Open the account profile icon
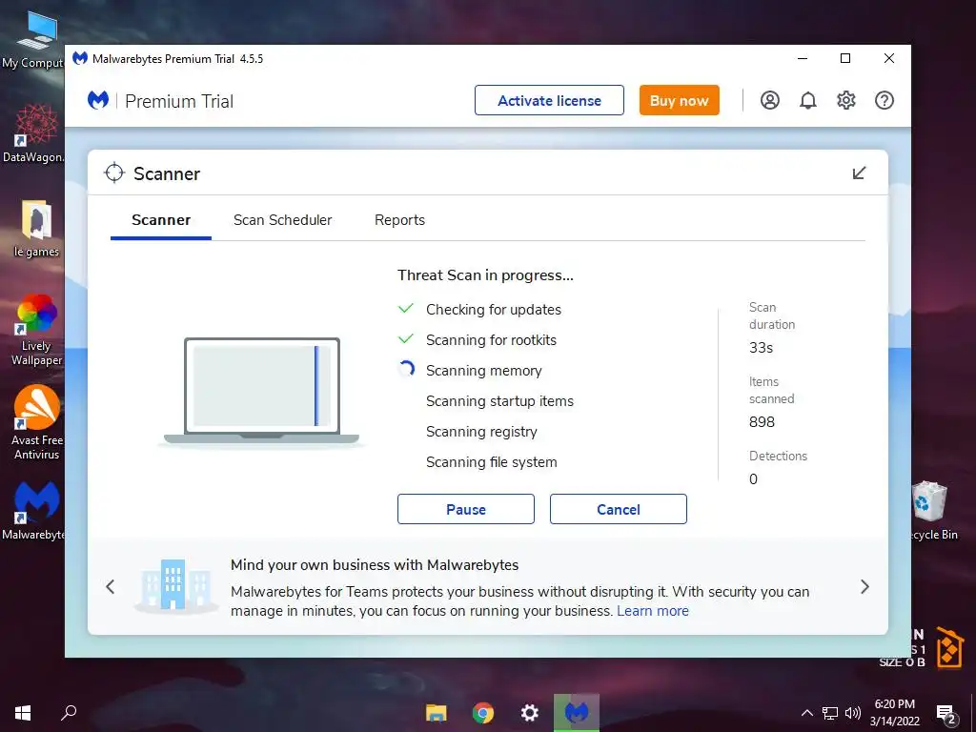The width and height of the screenshot is (976, 732). click(769, 100)
